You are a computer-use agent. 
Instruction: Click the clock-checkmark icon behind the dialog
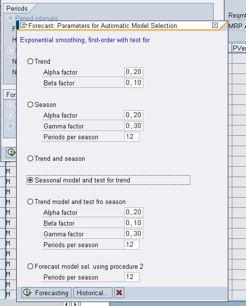(x=11, y=152)
